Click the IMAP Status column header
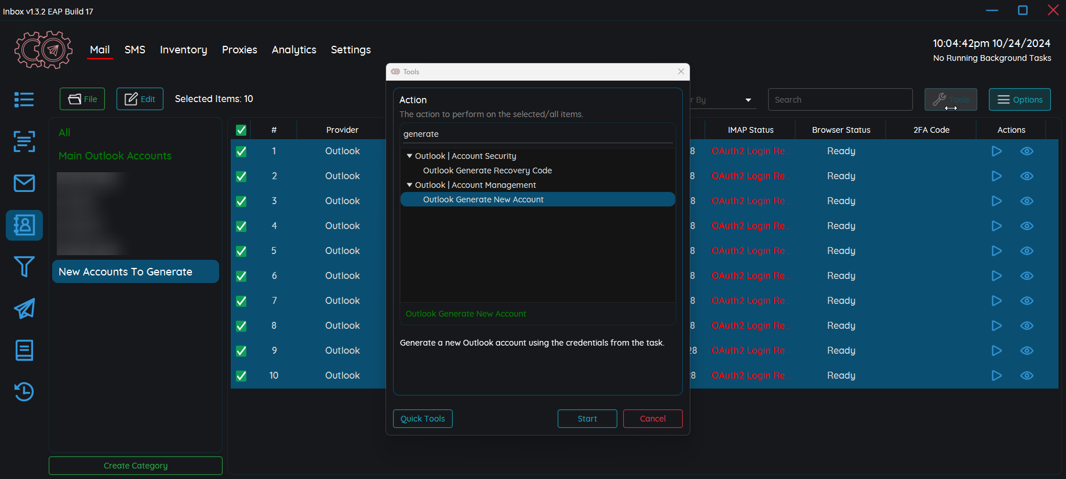Image resolution: width=1066 pixels, height=479 pixels. pyautogui.click(x=751, y=130)
